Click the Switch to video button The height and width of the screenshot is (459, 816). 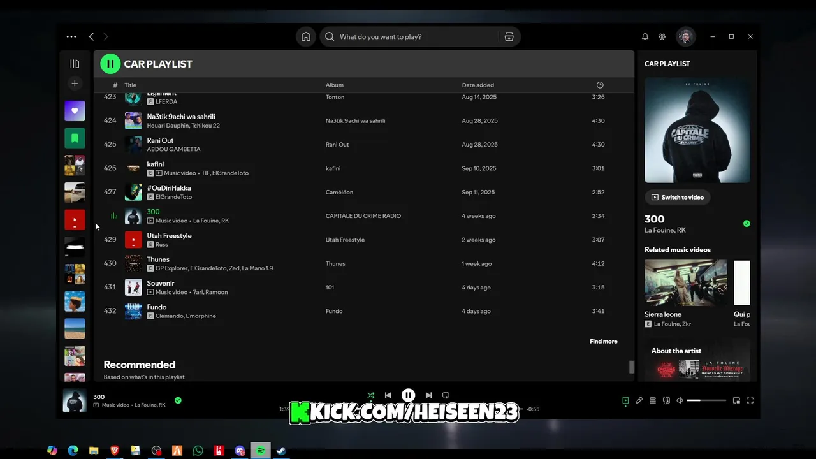tap(677, 197)
